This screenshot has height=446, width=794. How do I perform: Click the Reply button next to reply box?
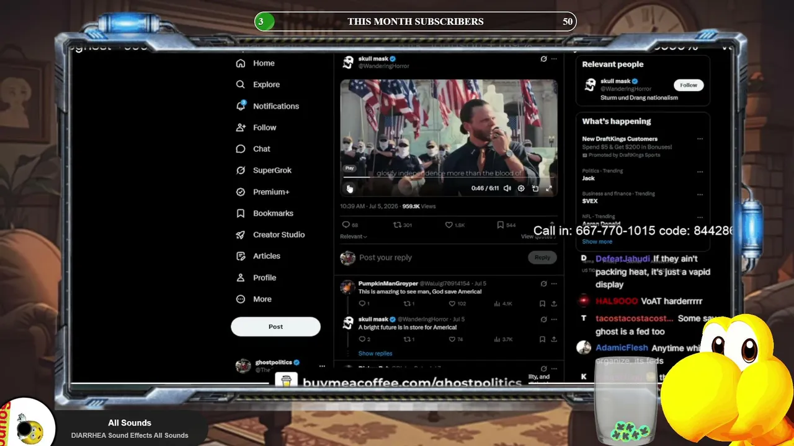point(542,258)
